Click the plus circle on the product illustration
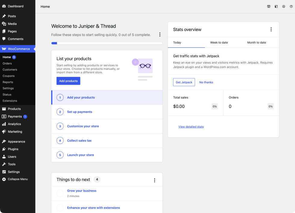 point(135,62)
